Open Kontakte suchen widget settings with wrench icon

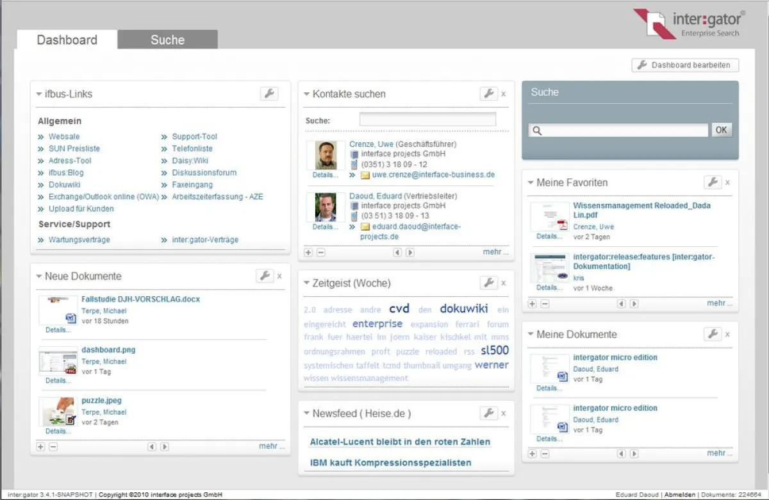[489, 93]
